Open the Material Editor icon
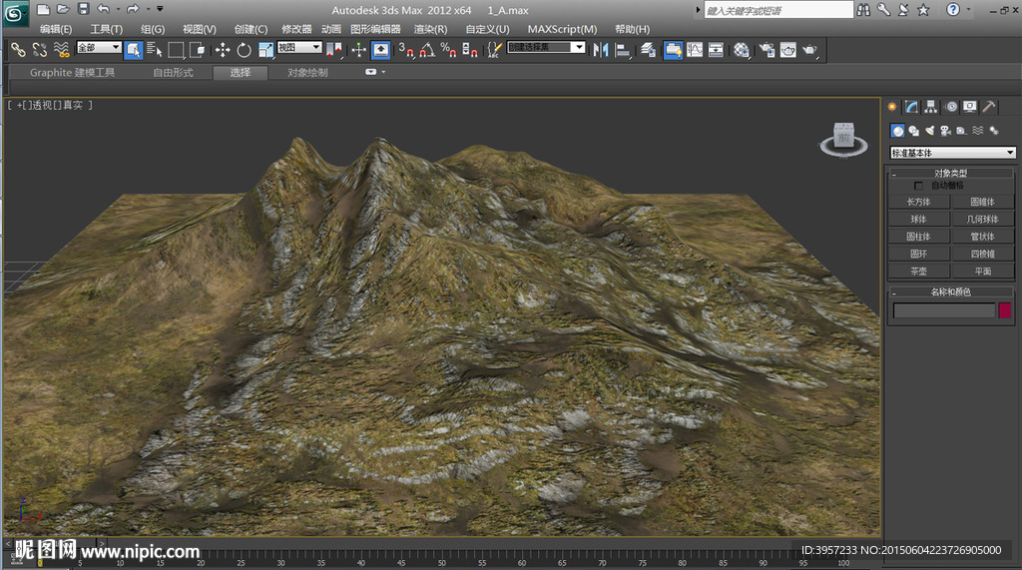The height and width of the screenshot is (570, 1022). click(x=742, y=50)
